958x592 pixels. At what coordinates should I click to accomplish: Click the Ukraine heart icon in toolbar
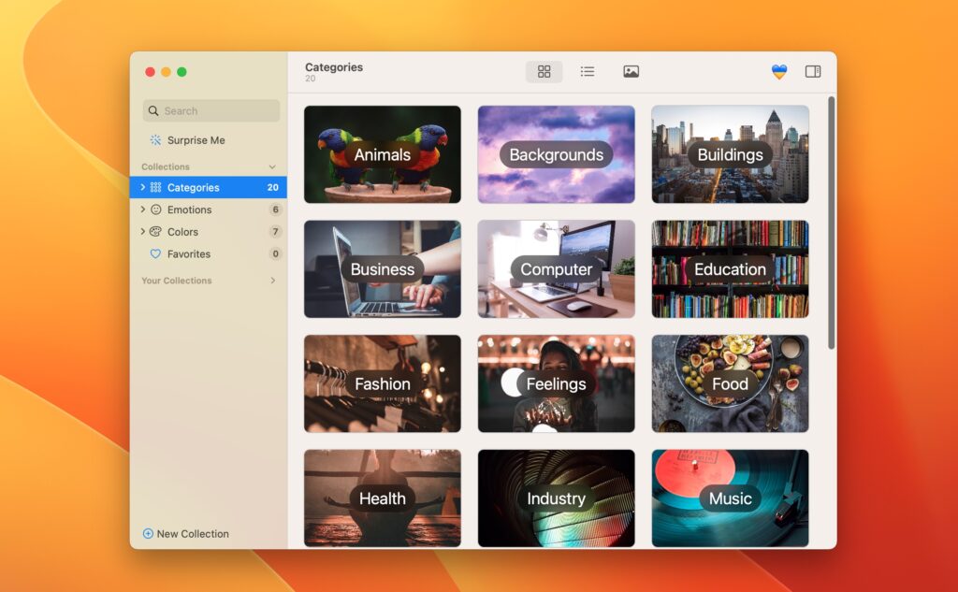(x=779, y=70)
